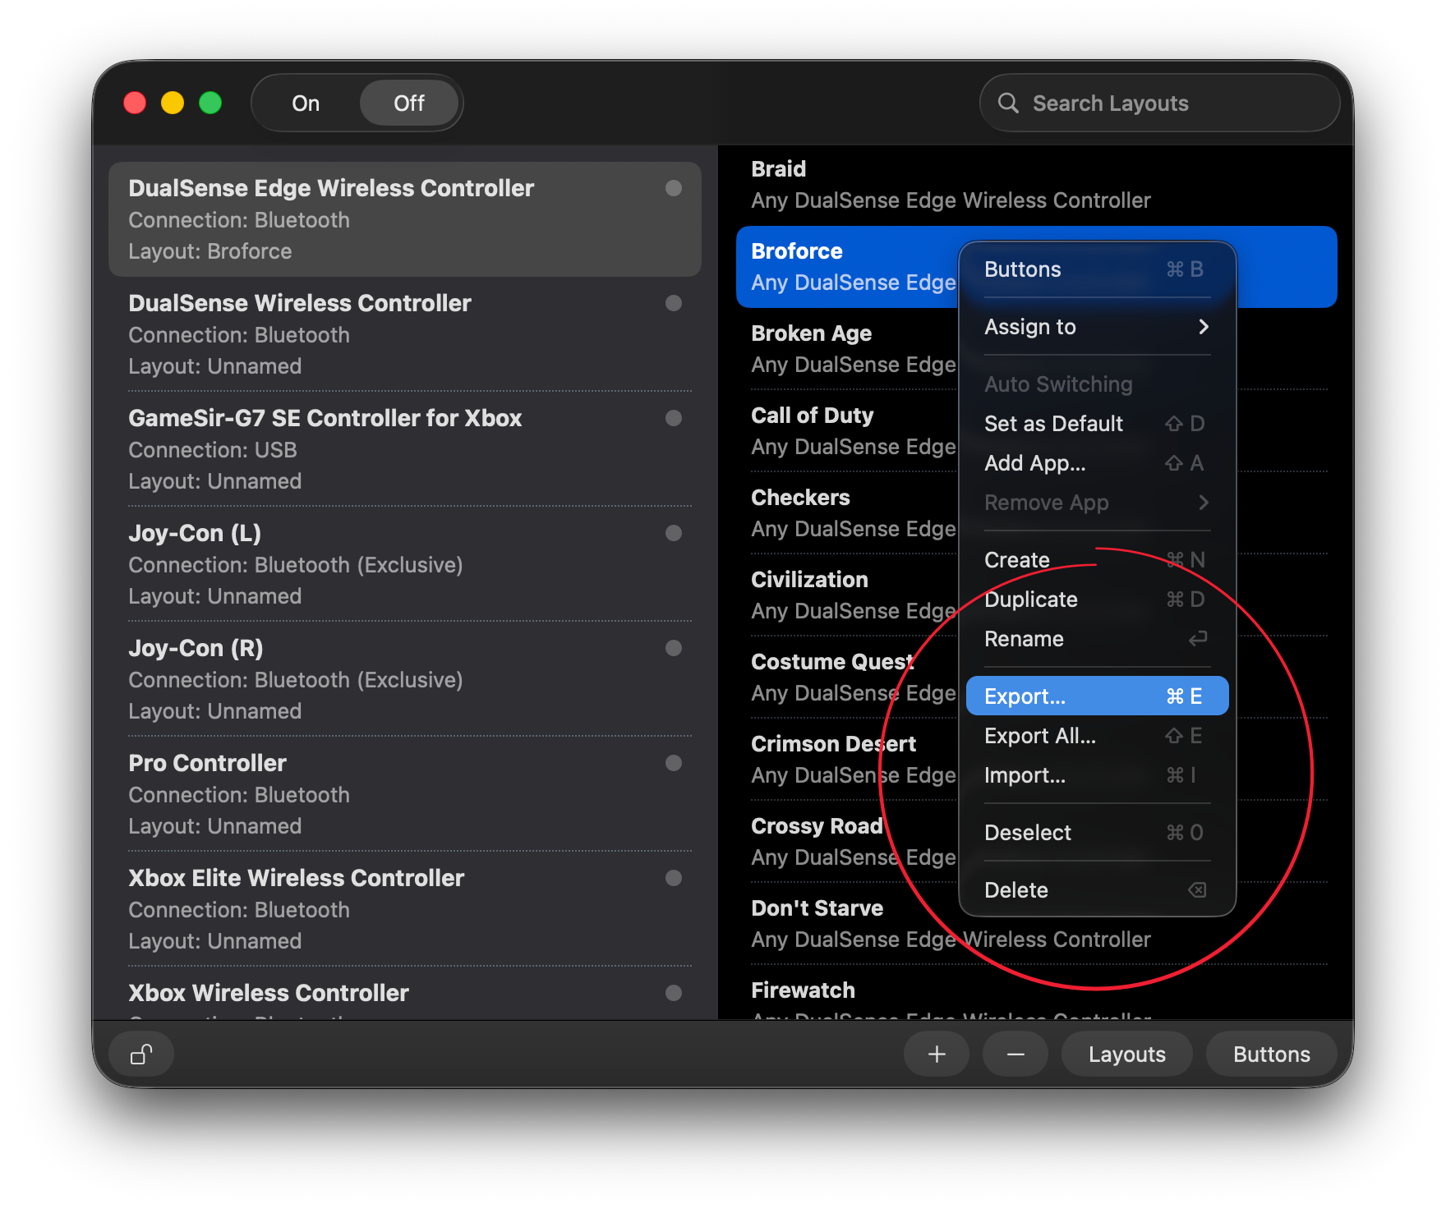This screenshot has height=1213, width=1446.
Task: Expand the Remove App submenu
Action: [x=1097, y=503]
